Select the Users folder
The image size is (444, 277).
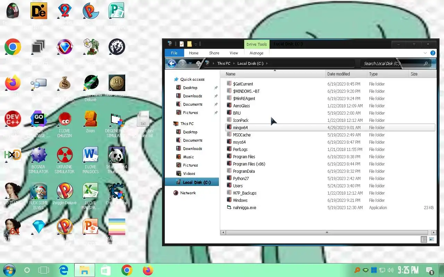click(238, 186)
